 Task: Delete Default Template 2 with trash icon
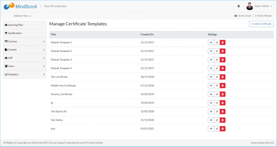(223, 51)
